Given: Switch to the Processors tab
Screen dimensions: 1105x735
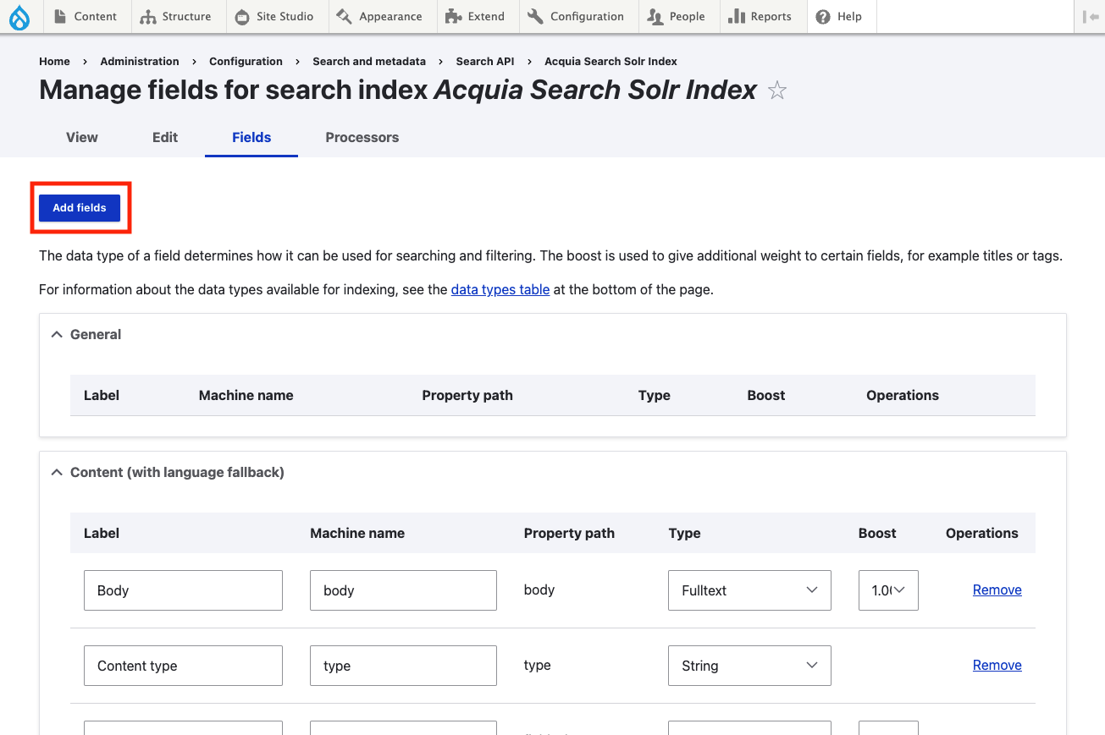Looking at the screenshot, I should [x=362, y=138].
